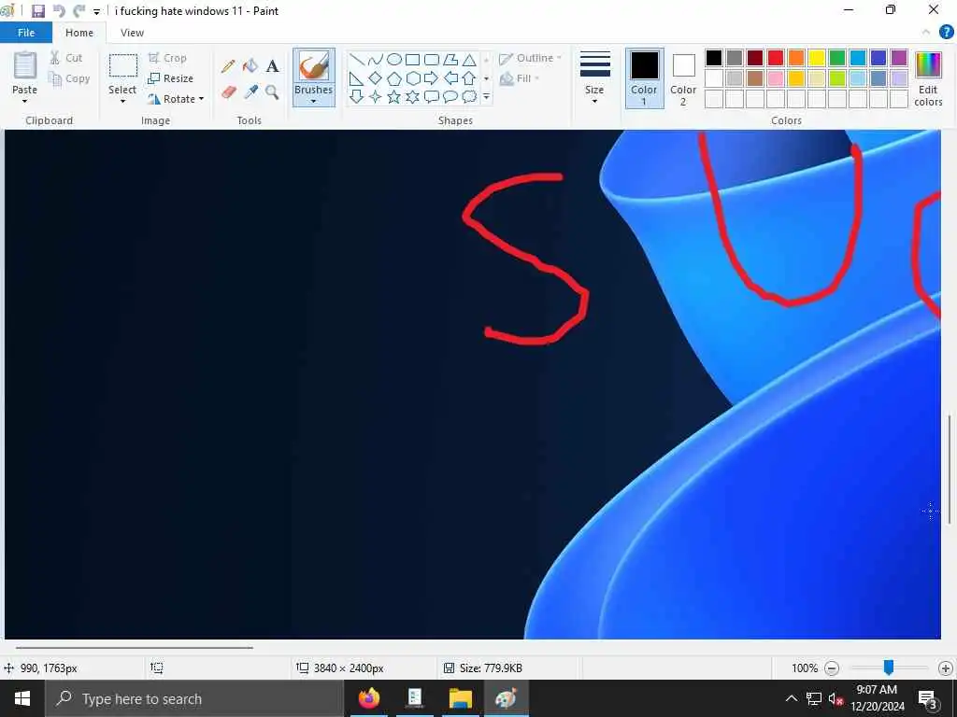The width and height of the screenshot is (957, 717).
Task: Select the Magnifier tool
Action: [x=272, y=92]
